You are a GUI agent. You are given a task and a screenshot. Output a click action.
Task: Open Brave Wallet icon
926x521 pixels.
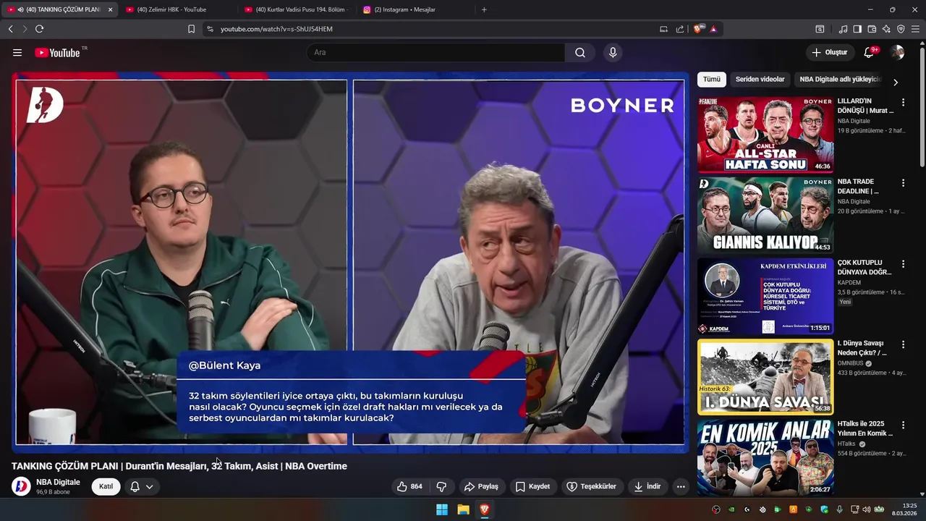(x=872, y=29)
